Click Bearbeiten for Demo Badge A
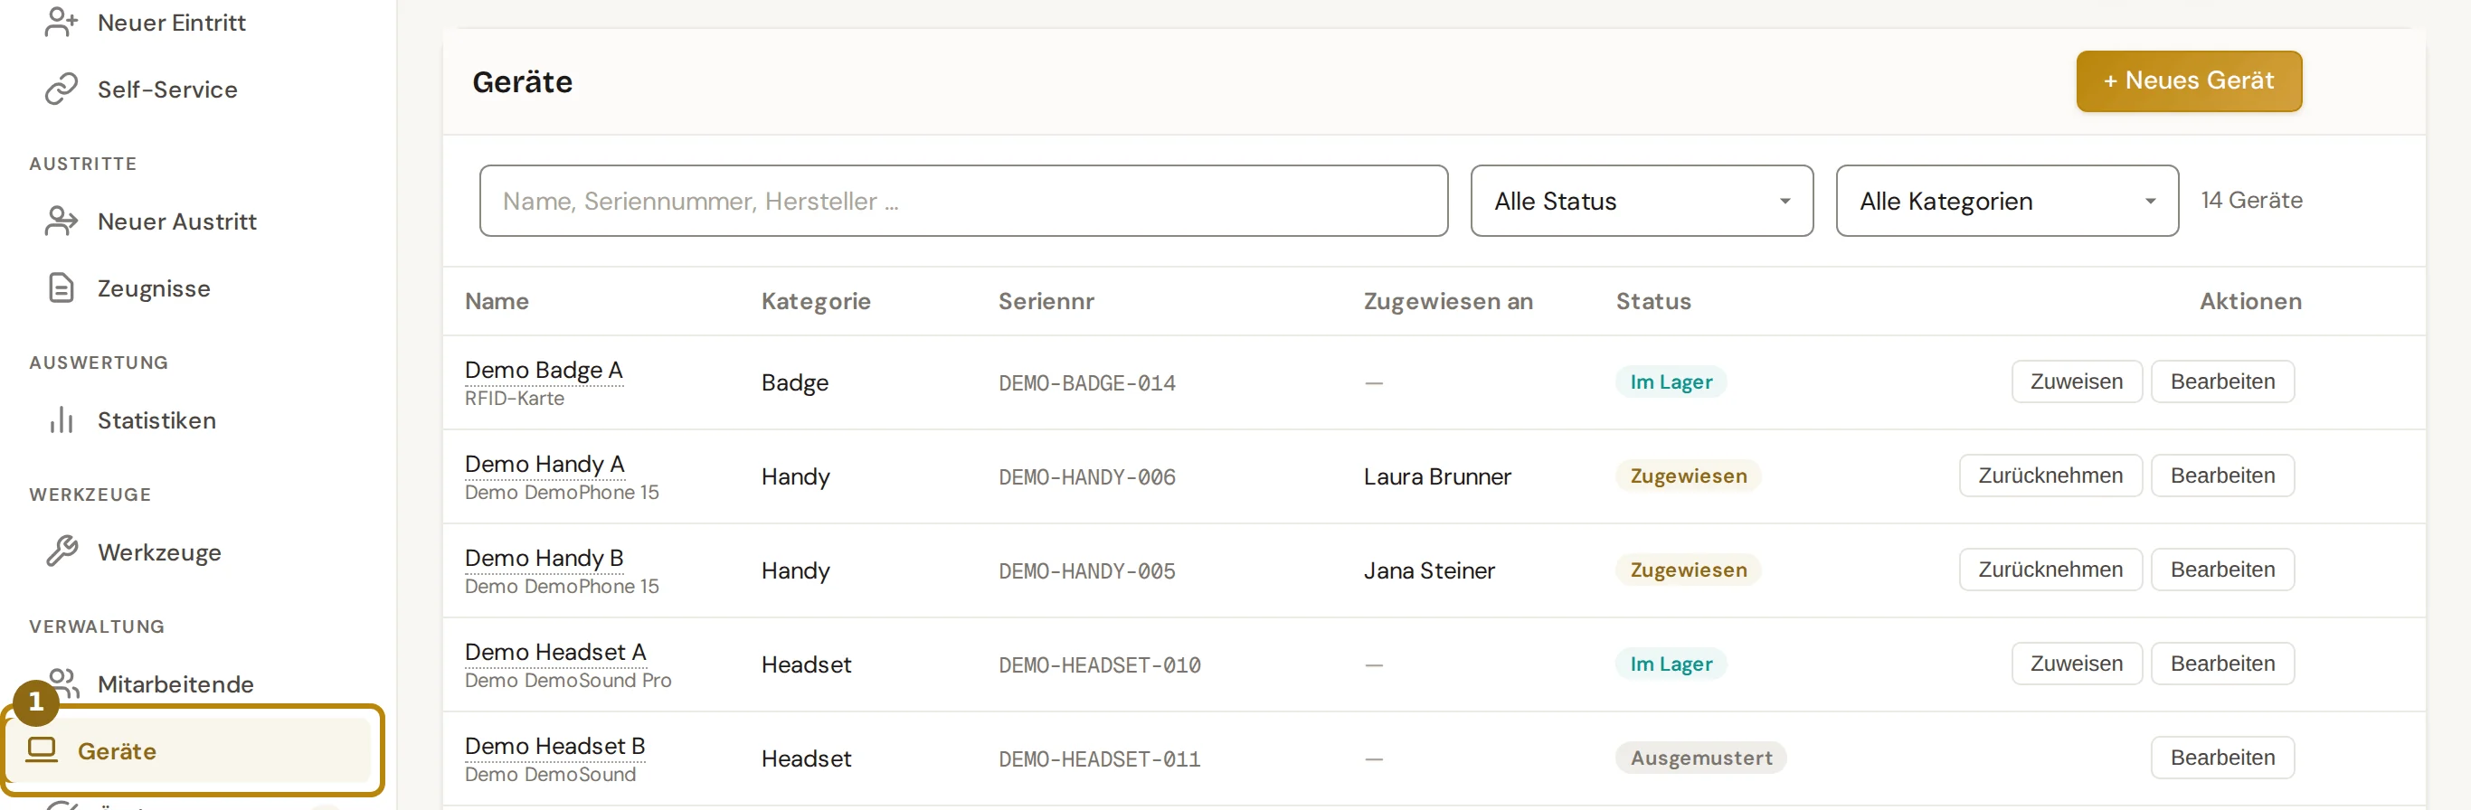Screen dimensions: 2471x810 tap(2221, 381)
